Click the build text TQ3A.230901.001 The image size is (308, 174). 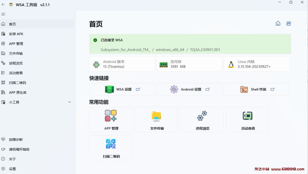(x=205, y=50)
